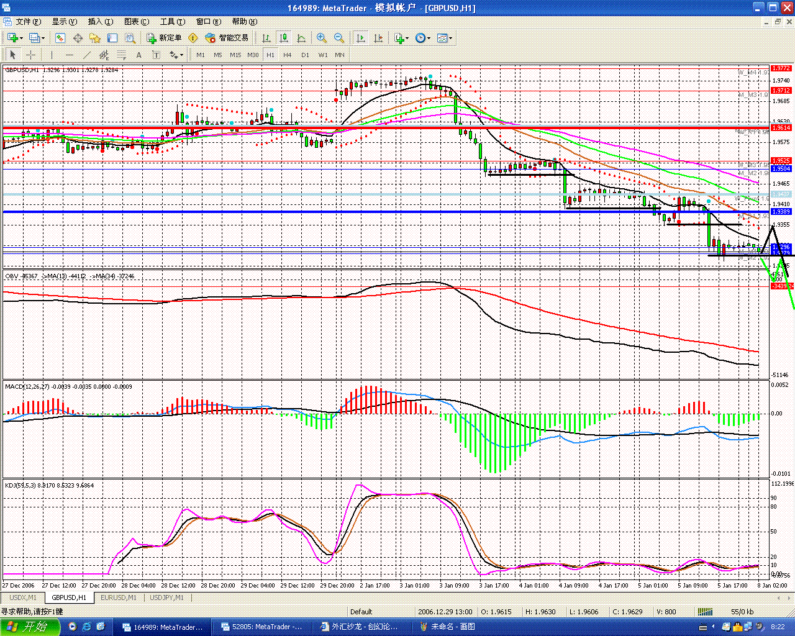Screen dimensions: 795x636
Task: Click the 新定单 (New Order) button
Action: (164, 38)
